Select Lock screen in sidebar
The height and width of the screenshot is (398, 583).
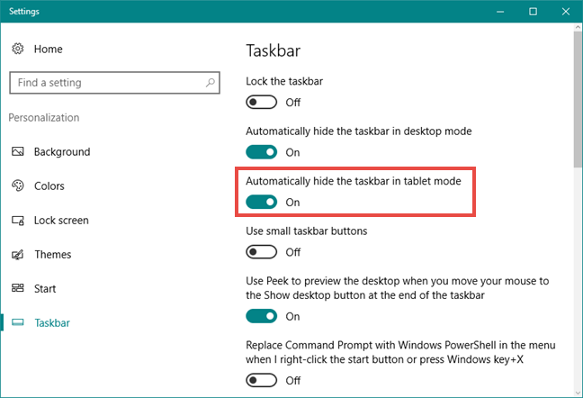(x=61, y=221)
